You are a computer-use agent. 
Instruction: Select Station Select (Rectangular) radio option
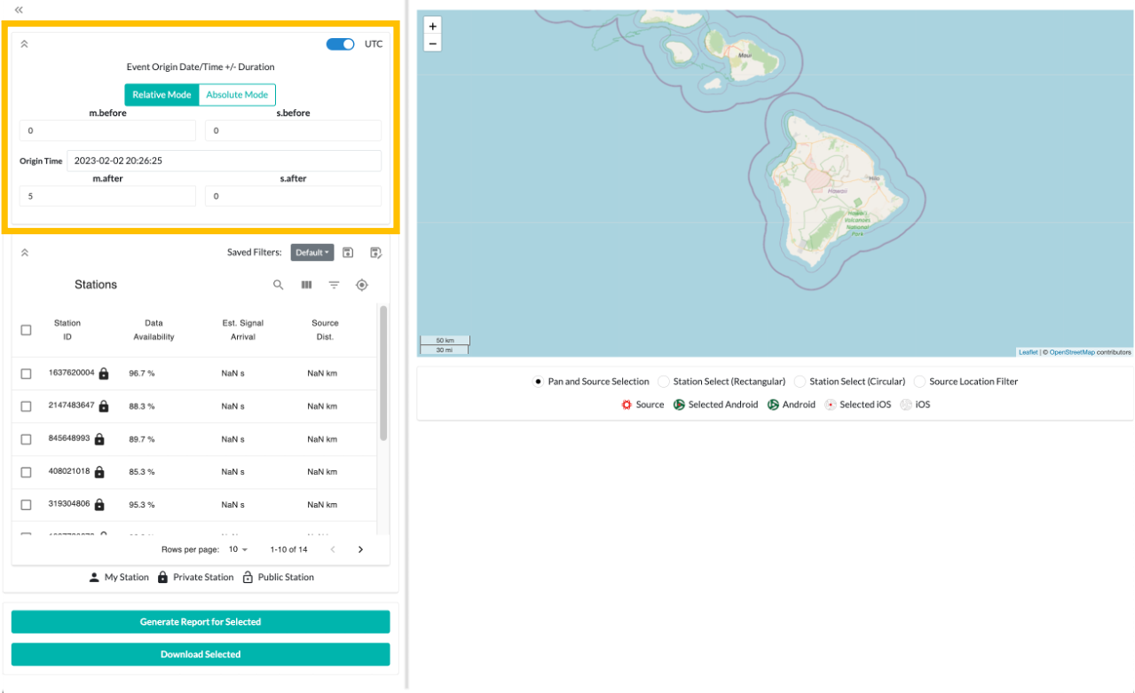664,382
